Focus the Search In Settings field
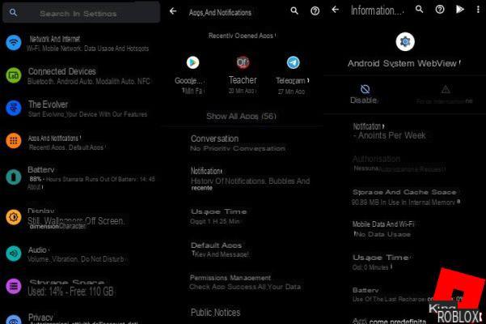Screen dimensions: 486x324 pos(81,13)
